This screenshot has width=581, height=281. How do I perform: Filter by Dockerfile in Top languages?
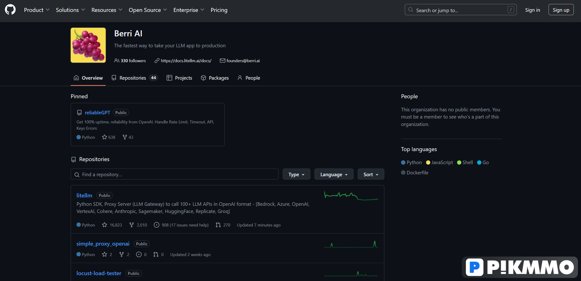(415, 173)
